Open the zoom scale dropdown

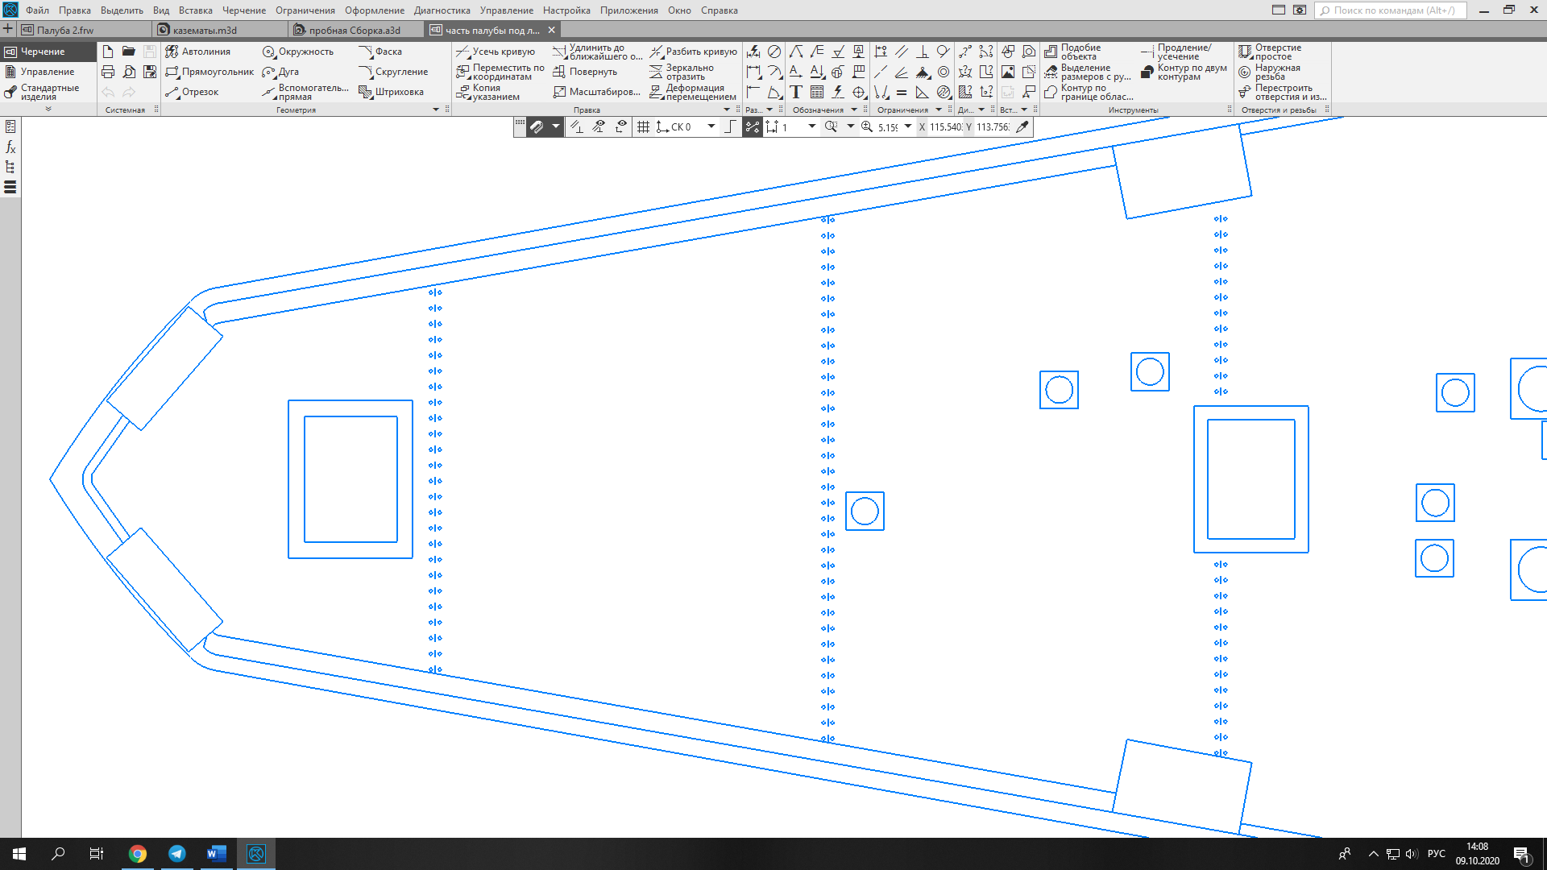(908, 126)
